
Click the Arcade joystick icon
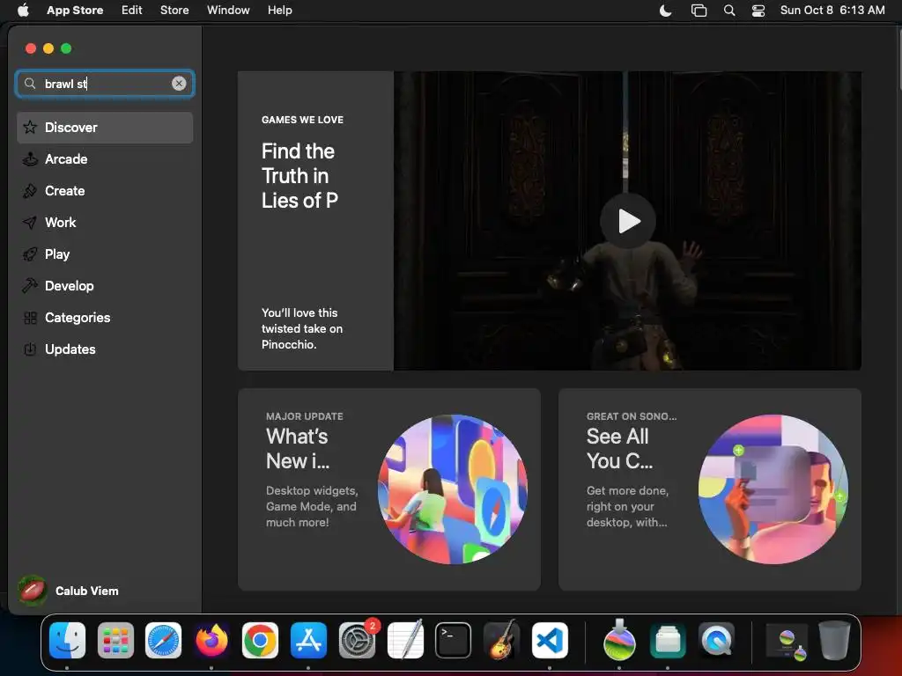pos(30,158)
